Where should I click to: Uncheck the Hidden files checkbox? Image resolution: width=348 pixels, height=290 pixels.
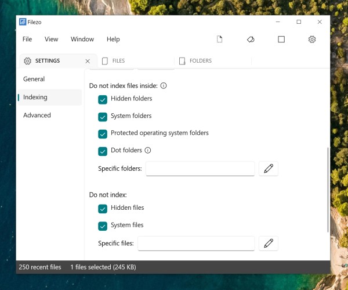[x=103, y=208]
